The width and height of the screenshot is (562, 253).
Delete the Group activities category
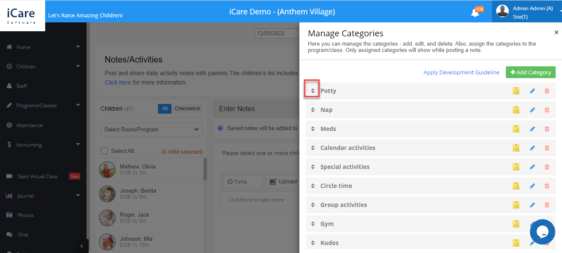tap(547, 205)
